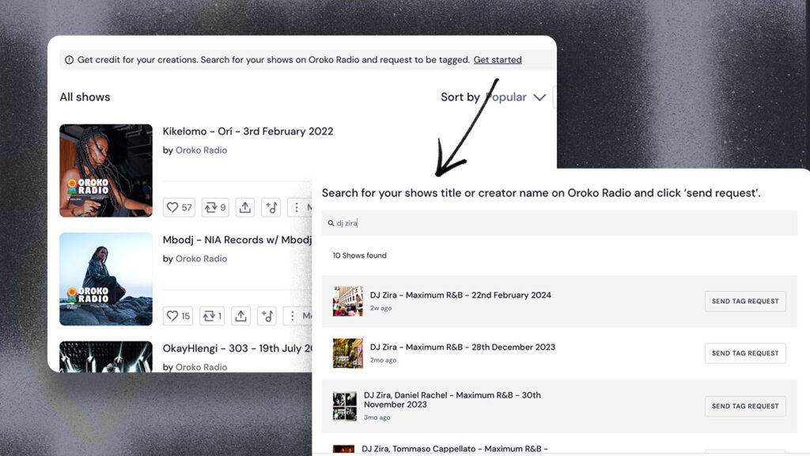This screenshot has height=456, width=810.
Task: Select 'DJ Zira, Tommaso Cappellato' result title
Action: pyautogui.click(x=455, y=450)
